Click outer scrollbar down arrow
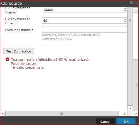 click(x=135, y=113)
